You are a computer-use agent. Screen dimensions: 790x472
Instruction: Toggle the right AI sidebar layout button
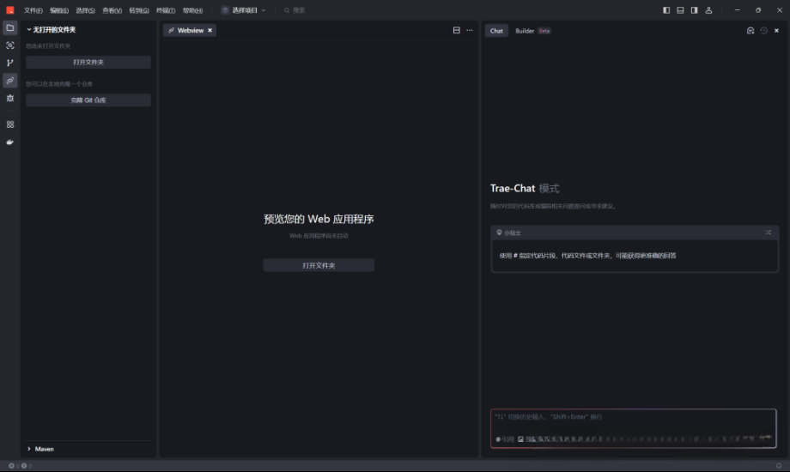point(694,10)
